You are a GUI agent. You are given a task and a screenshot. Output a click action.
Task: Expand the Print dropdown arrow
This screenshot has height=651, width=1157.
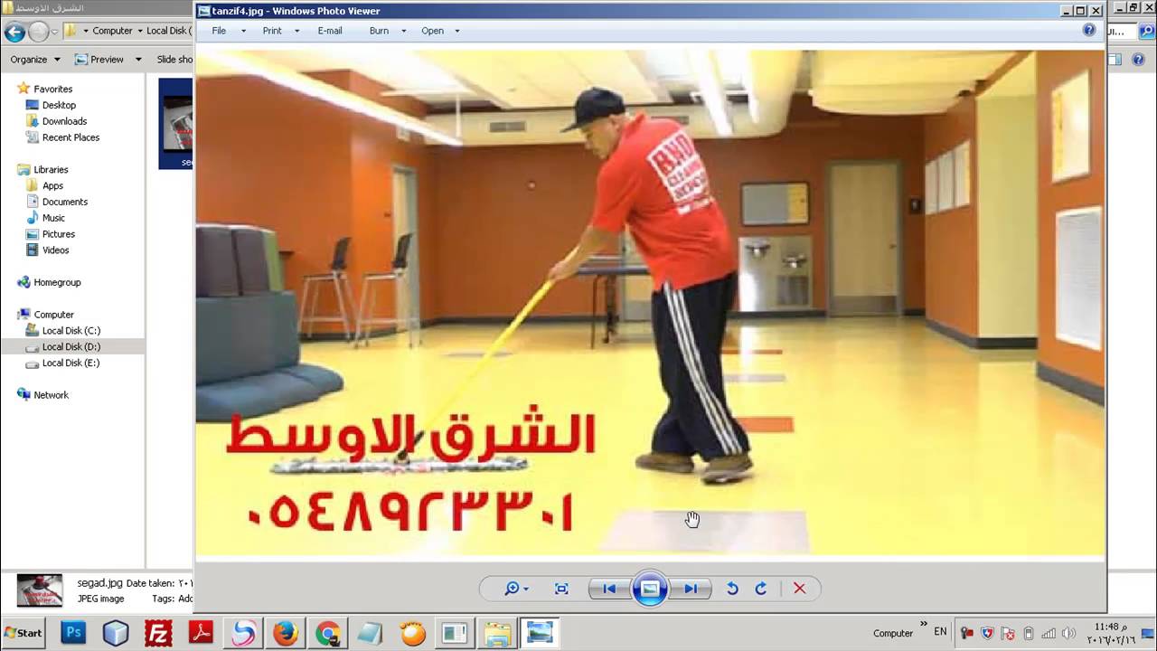pyautogui.click(x=296, y=31)
